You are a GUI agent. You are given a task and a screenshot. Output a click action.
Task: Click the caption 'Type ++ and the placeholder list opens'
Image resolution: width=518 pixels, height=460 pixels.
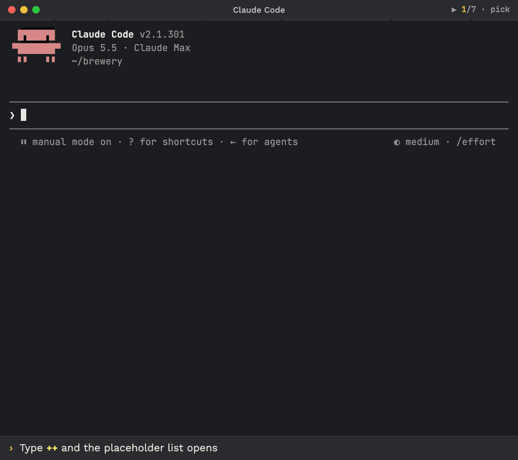click(118, 448)
